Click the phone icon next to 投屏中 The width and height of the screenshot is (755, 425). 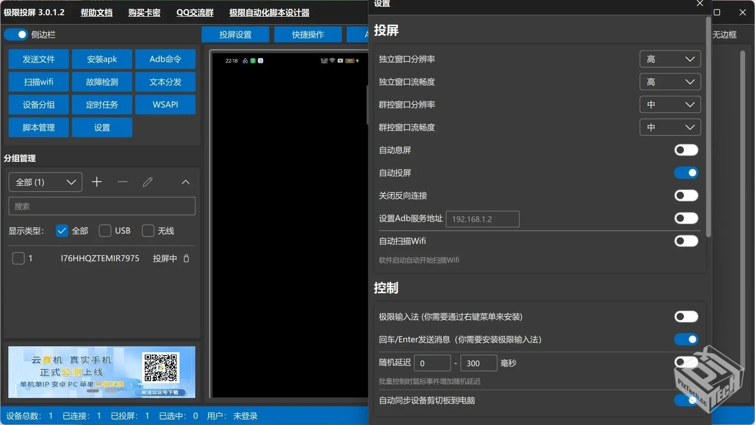click(x=186, y=258)
